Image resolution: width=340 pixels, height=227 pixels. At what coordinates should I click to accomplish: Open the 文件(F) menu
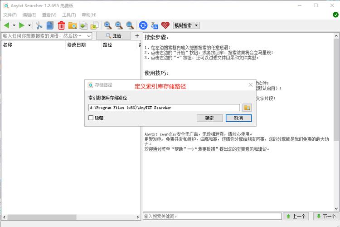click(10, 15)
